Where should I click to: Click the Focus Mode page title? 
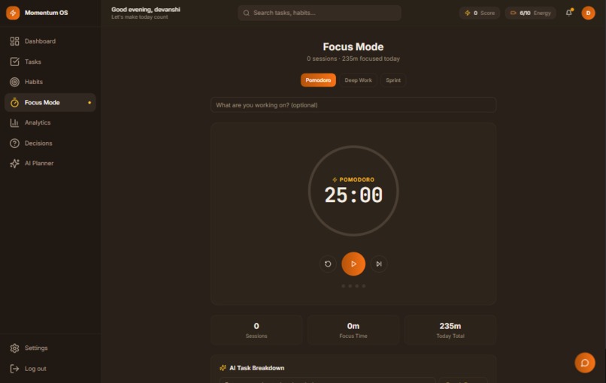pos(353,47)
